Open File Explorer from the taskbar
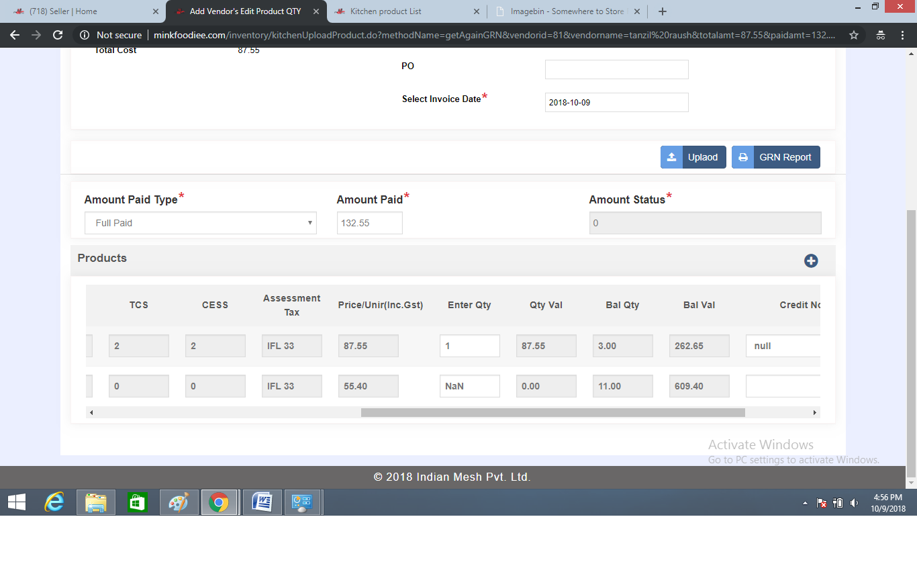This screenshot has width=917, height=564. (96, 502)
